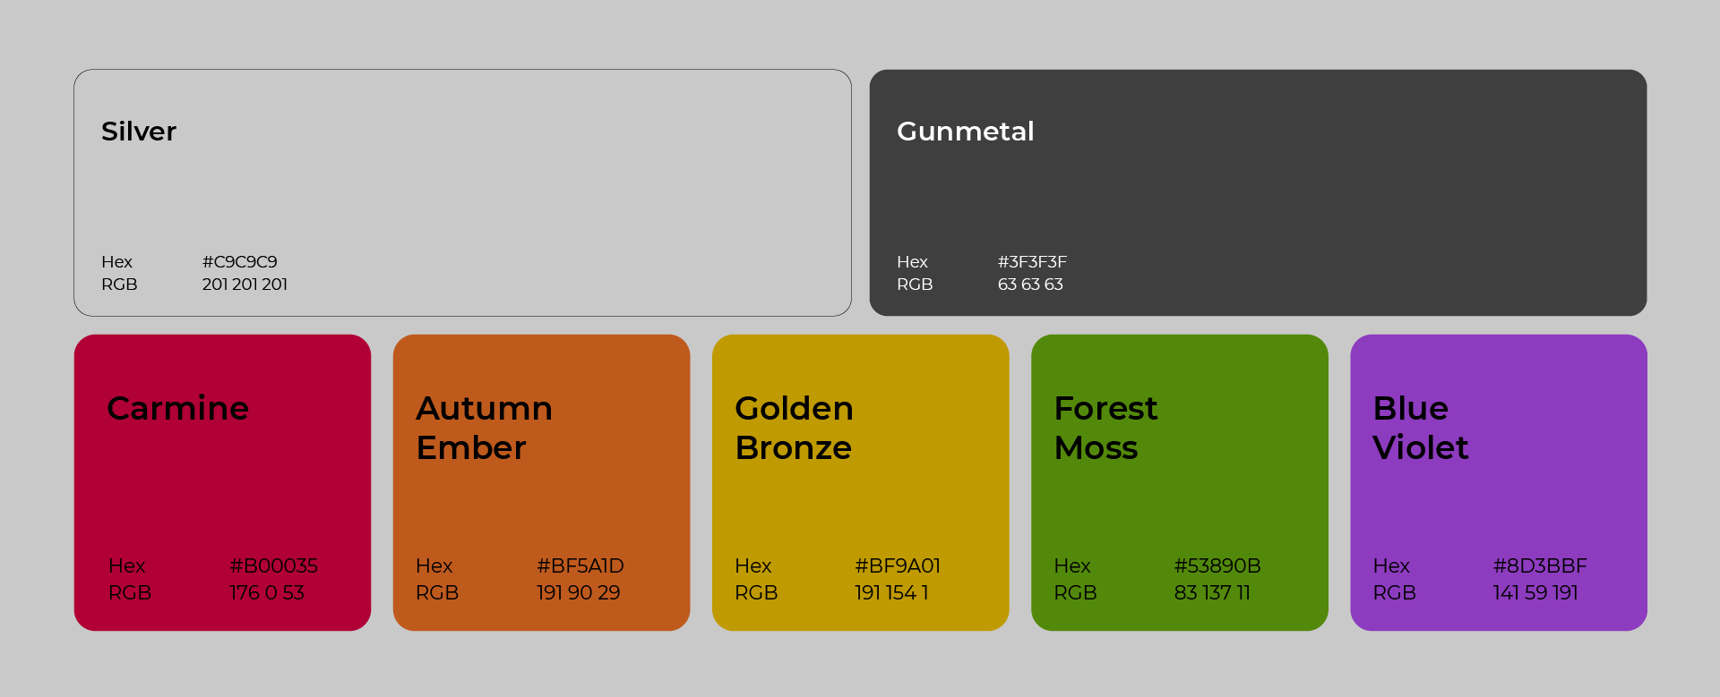This screenshot has height=697, width=1720.
Task: Click the Forest Moss title text
Action: tap(1105, 428)
